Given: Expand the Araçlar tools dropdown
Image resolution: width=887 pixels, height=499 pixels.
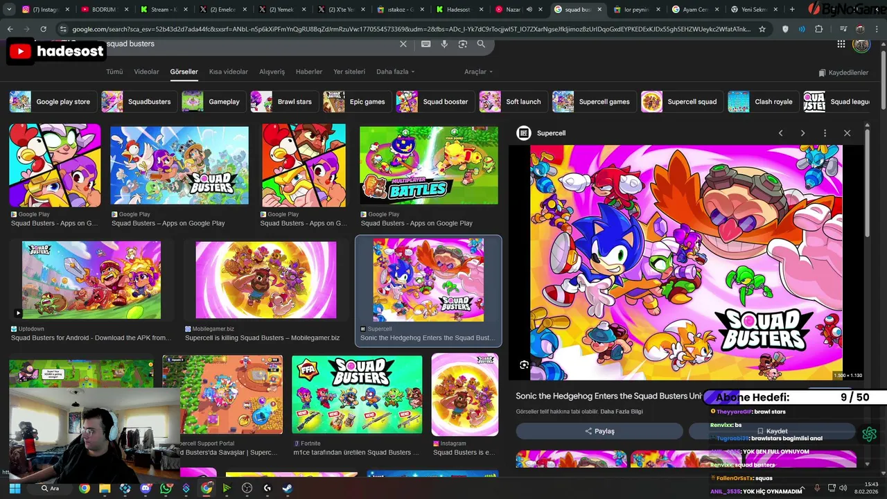Looking at the screenshot, I should [x=478, y=72].
